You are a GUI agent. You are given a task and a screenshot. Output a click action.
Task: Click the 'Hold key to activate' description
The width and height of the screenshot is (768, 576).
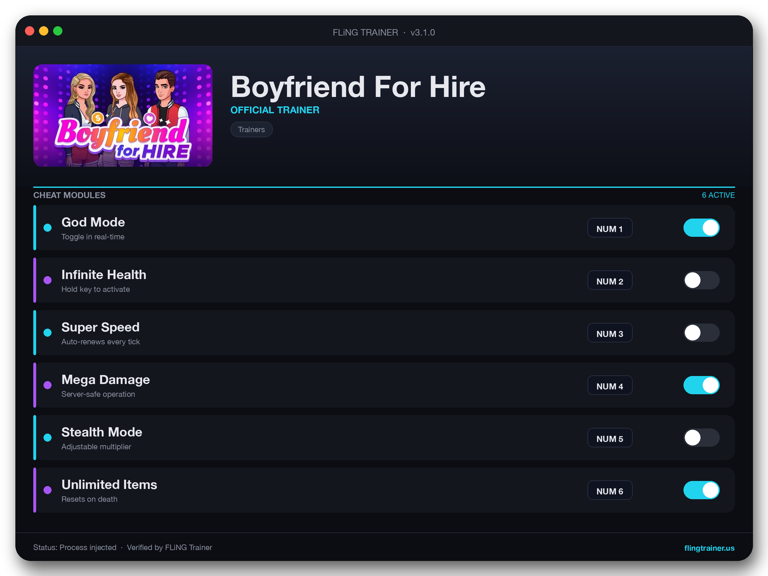point(95,289)
